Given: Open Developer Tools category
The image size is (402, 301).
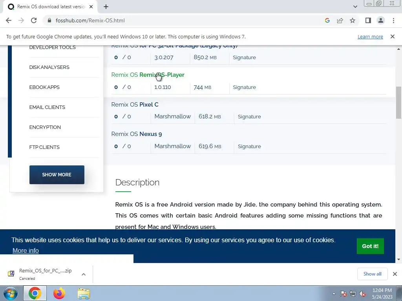Looking at the screenshot, I should pyautogui.click(x=52, y=47).
